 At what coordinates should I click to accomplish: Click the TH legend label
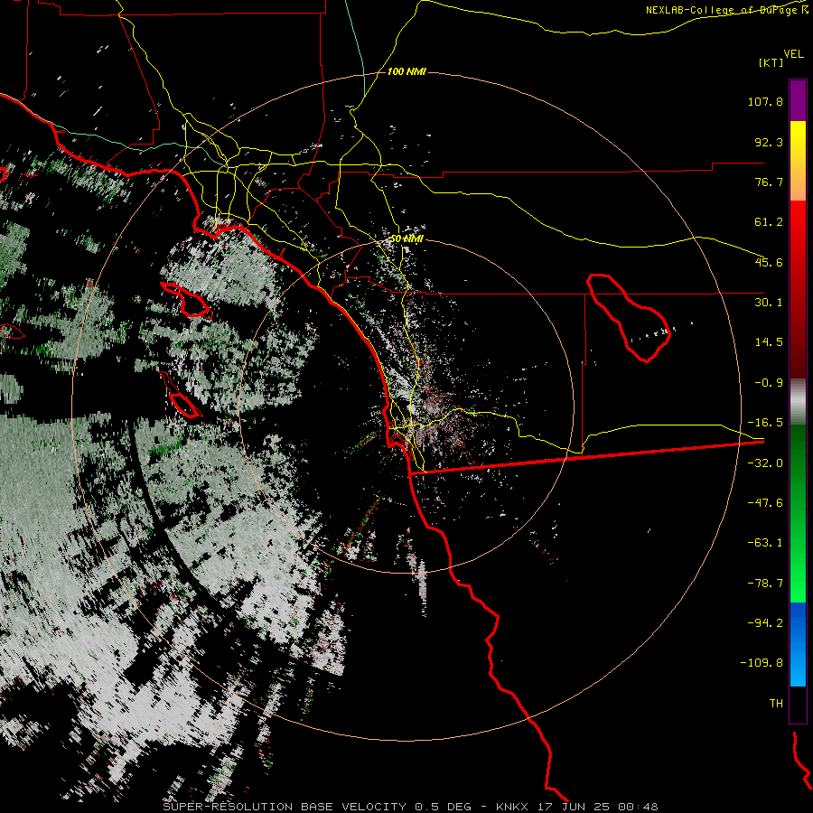[x=776, y=704]
